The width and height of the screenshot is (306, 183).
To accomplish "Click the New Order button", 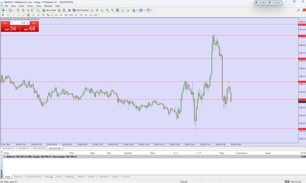I will pos(49,10).
